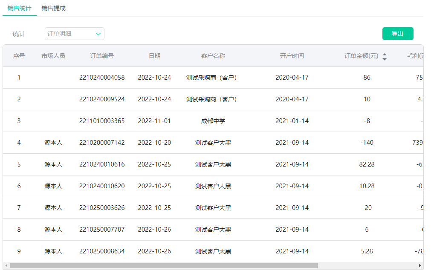The image size is (431, 270).
Task: Sort 订单金额 column ascending with up arrow
Action: (x=385, y=53)
